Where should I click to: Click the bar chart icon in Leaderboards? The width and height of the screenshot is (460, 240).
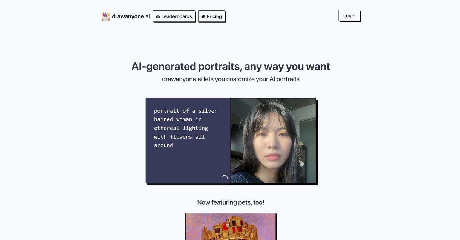[158, 16]
